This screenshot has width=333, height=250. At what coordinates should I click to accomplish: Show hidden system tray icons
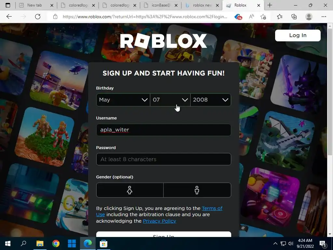[x=275, y=243]
